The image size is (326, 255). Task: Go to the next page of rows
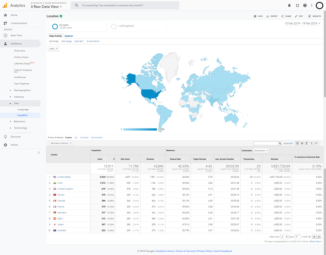tap(319, 237)
